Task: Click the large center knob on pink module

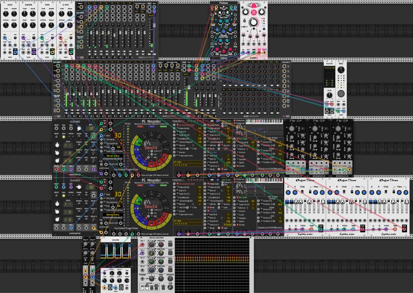Action: click(253, 22)
